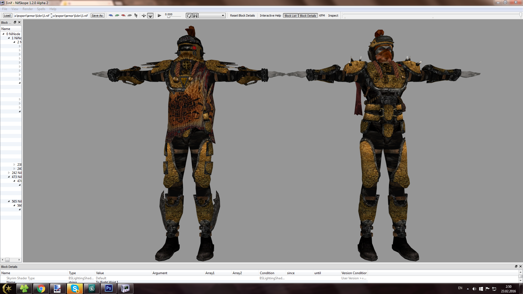The width and height of the screenshot is (523, 294).
Task: Open the render settings drop arrow button
Action: [150, 16]
